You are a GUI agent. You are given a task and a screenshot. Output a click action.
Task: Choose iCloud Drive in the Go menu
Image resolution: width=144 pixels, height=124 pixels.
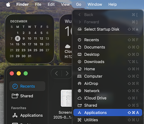(x=108, y=98)
